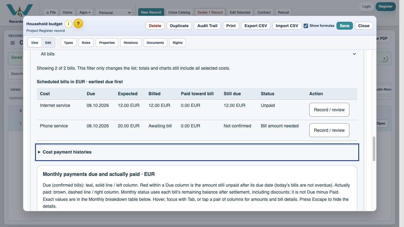Viewport: 404px width, 227px height.
Task: Open the File hamburger menu
Action: click(51, 12)
